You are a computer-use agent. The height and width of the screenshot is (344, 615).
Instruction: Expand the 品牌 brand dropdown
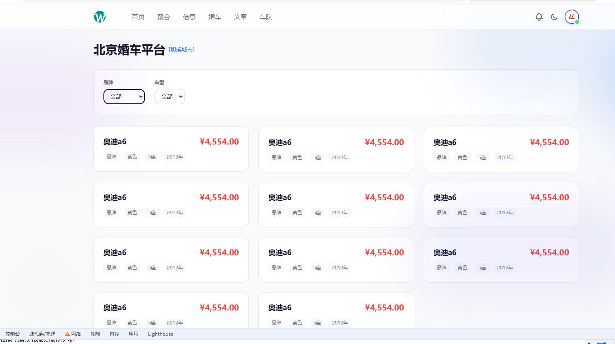[124, 97]
